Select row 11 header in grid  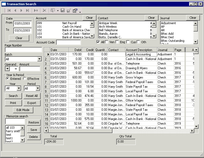[47, 100]
